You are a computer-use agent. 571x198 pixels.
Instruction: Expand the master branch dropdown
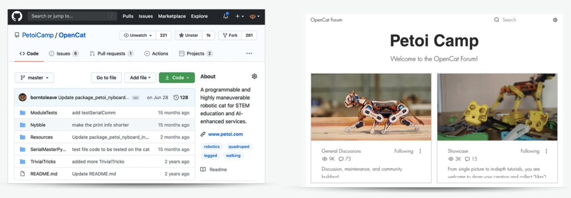coord(34,78)
